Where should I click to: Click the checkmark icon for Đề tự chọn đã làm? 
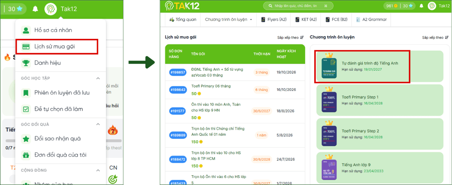[x=26, y=109]
